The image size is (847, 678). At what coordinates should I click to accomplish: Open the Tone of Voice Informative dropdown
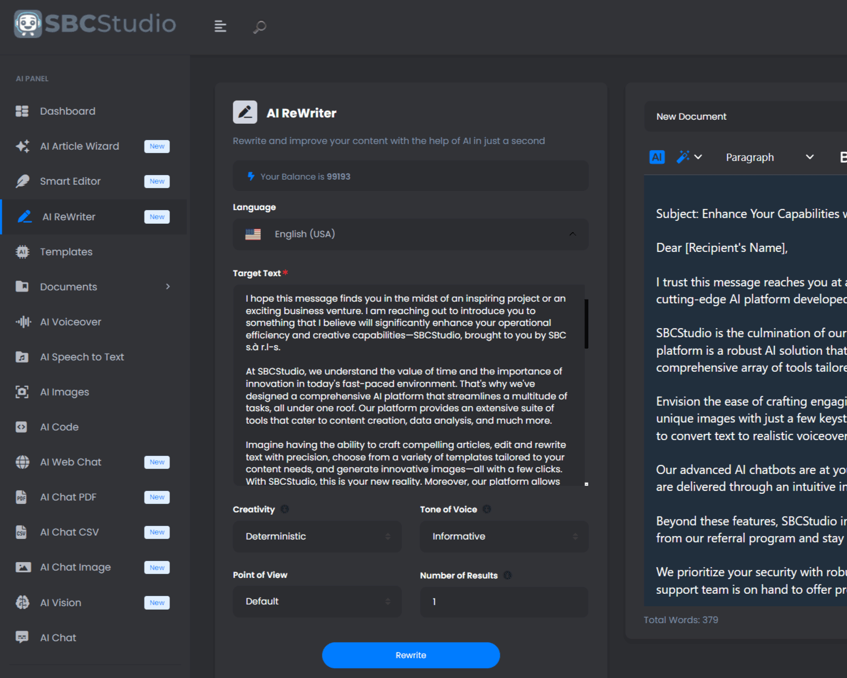point(504,536)
